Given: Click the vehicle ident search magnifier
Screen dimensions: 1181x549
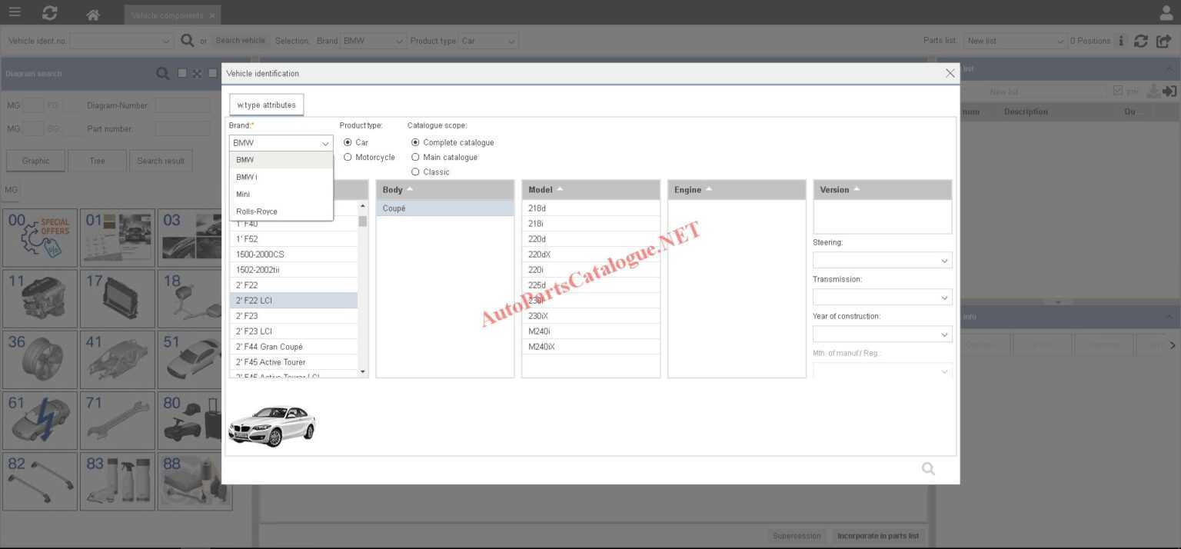Looking at the screenshot, I should [187, 41].
